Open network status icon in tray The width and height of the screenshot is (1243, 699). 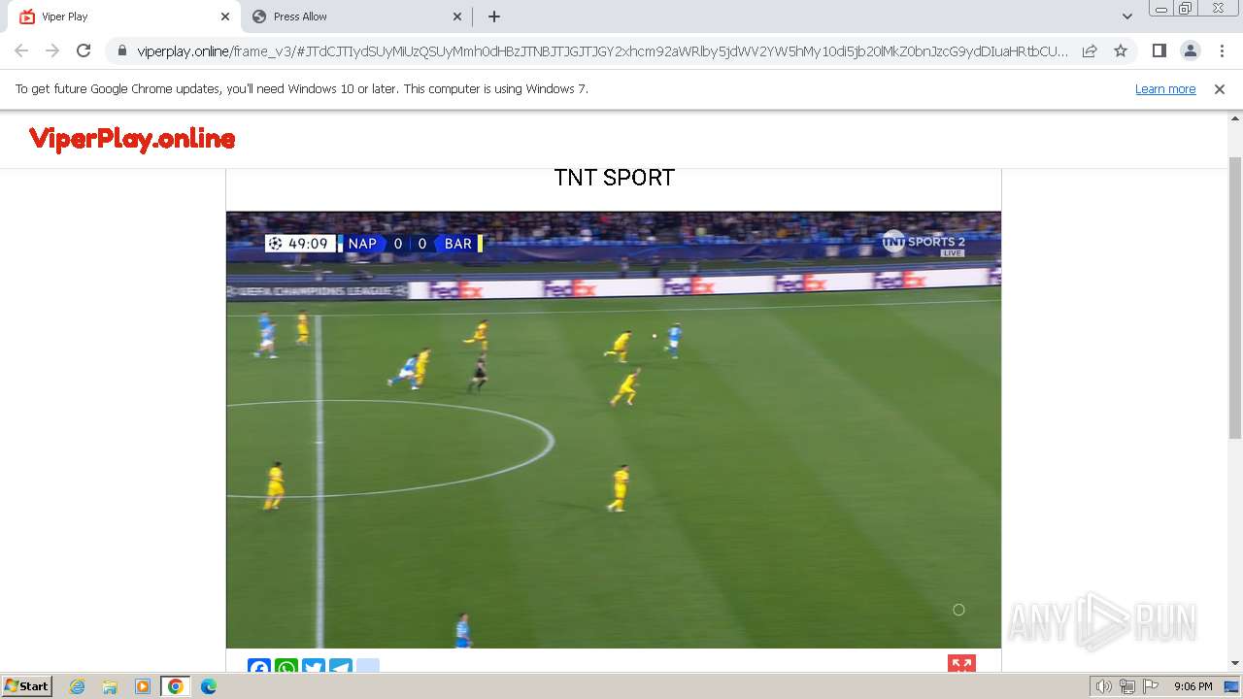click(1127, 686)
